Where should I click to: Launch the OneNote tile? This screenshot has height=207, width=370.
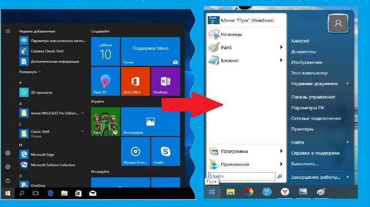[x=165, y=82]
